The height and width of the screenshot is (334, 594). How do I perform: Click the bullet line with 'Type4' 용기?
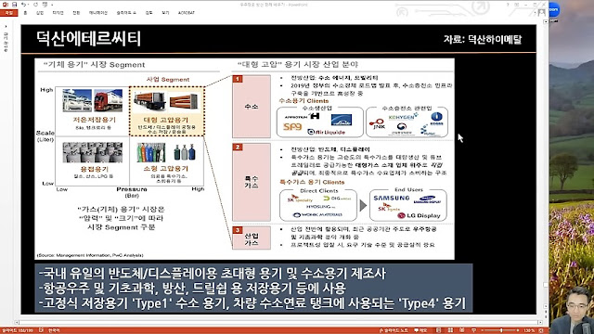252,303
